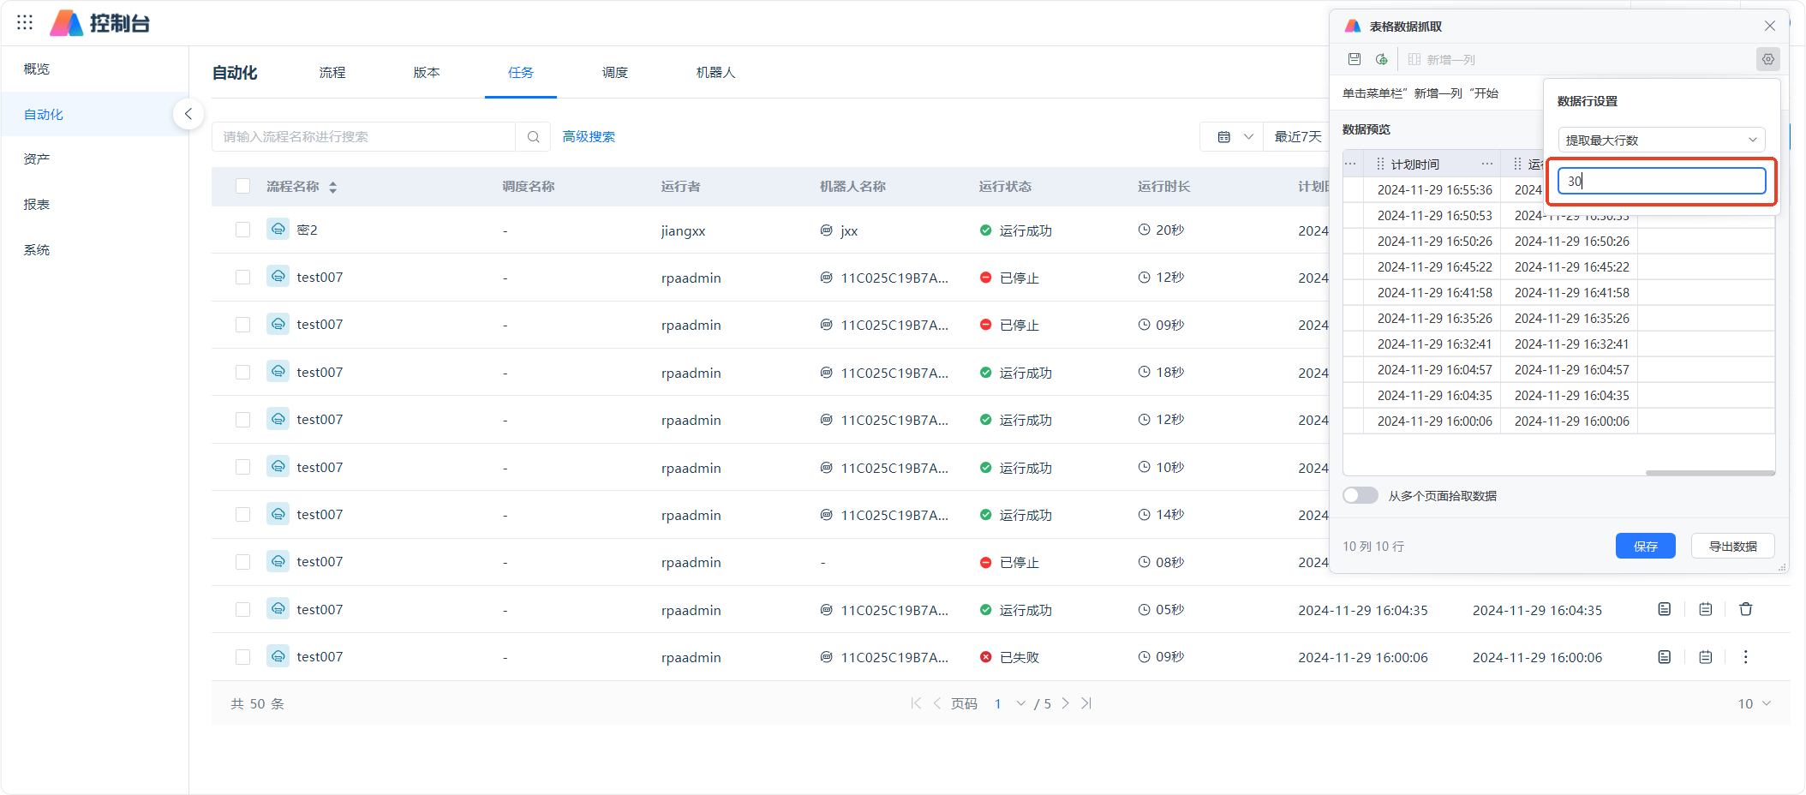This screenshot has width=1806, height=795.
Task: Go to last page arrow
Action: 1086,703
